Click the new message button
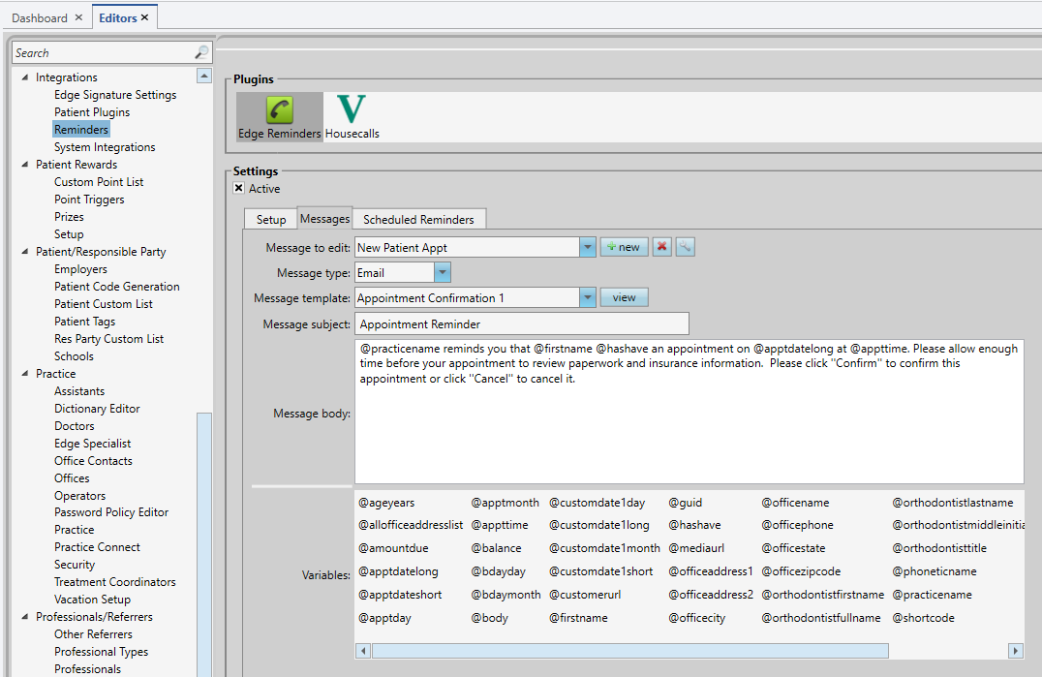This screenshot has width=1042, height=677. 624,247
